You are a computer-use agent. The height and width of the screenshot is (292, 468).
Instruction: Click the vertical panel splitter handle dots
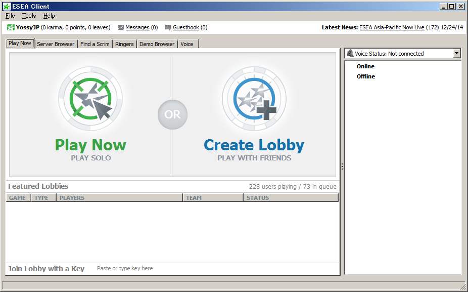click(x=342, y=166)
